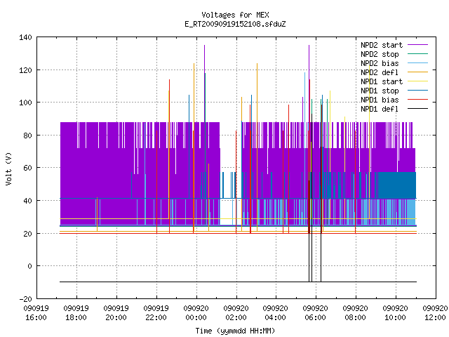Screen dimensions: 449x337
Task: Click the y-axis tick label 60
Action: tap(27, 168)
